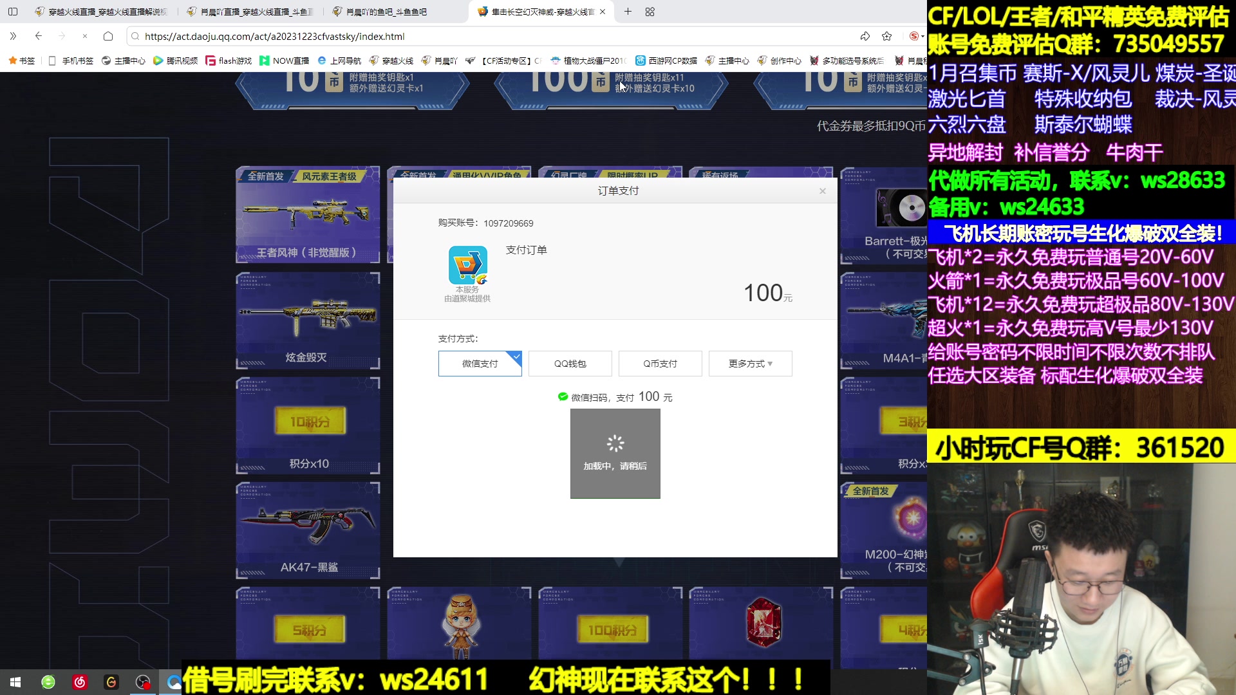Open black G app in taskbar
1236x695 pixels.
tap(111, 682)
